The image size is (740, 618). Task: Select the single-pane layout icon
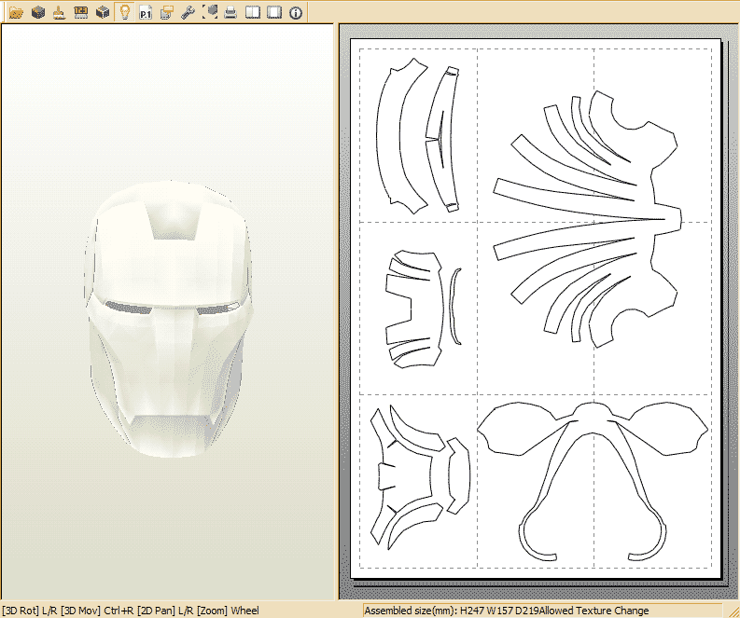[x=274, y=12]
